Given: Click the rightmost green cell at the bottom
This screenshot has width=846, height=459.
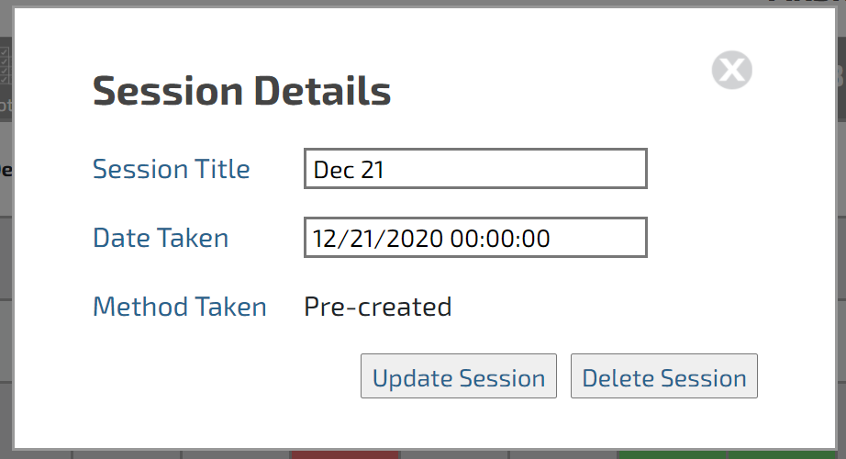Looking at the screenshot, I should [x=781, y=454].
